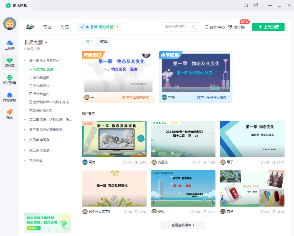
Task: Like 龚昌美's 浮力 review courseware
Action: [194, 162]
